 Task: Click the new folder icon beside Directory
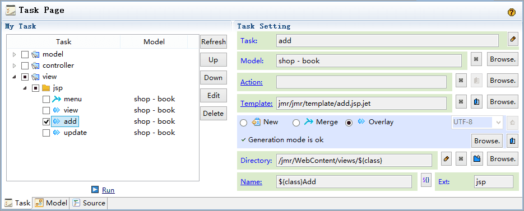(477, 159)
